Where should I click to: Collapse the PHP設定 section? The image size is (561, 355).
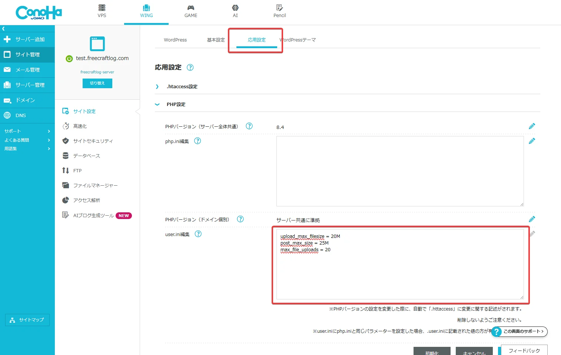pos(176,104)
